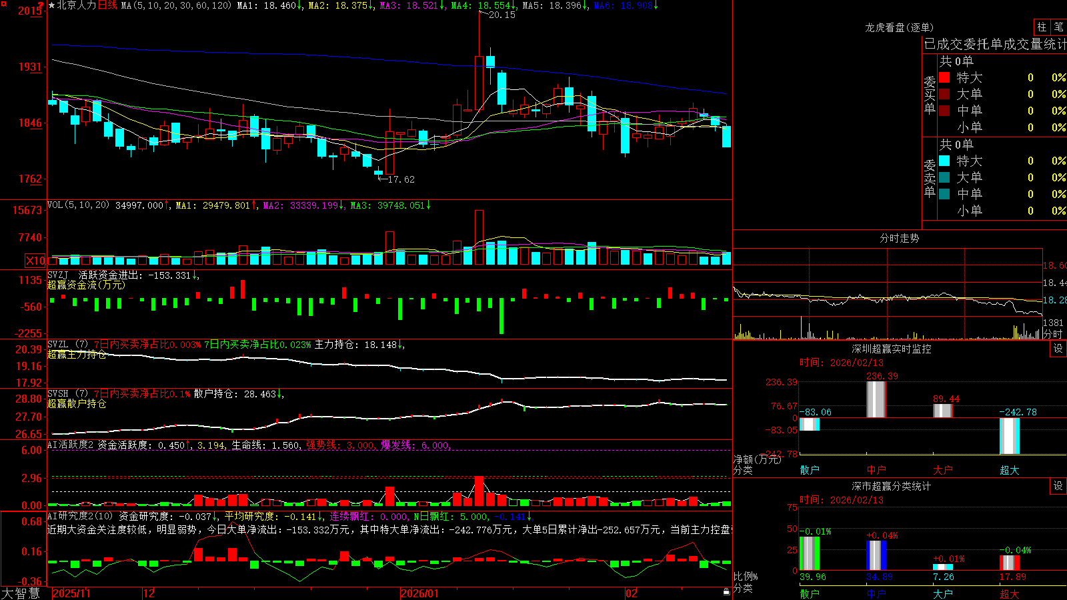Screen dimensions: 1067x600
Task: Click the 活跃资金进出: -153.331 value
Action: click(x=135, y=275)
